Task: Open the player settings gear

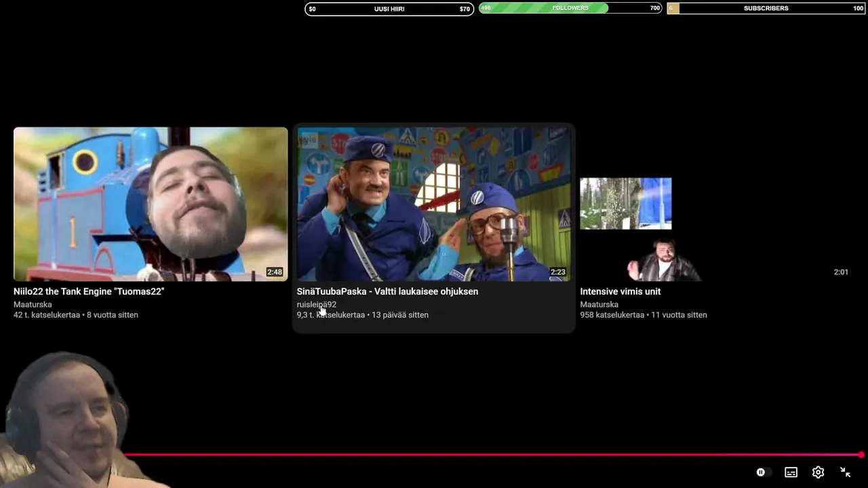Action: click(x=818, y=472)
